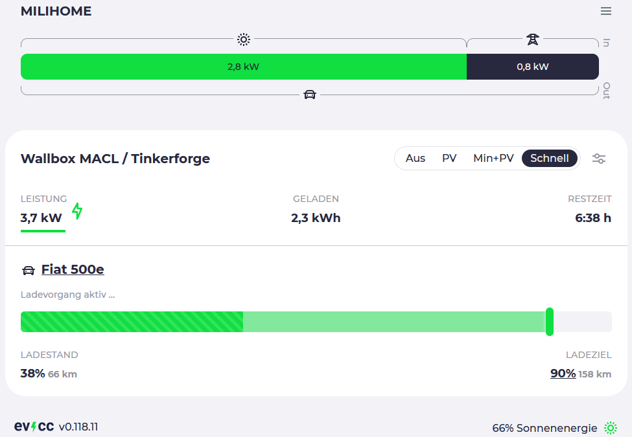The width and height of the screenshot is (632, 437).
Task: Click the 3,7 kW Leistung value
Action: tap(41, 218)
